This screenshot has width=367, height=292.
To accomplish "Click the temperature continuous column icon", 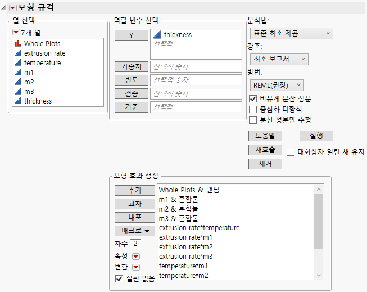I will coord(18,63).
